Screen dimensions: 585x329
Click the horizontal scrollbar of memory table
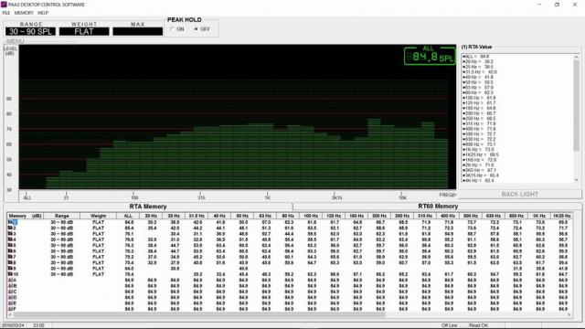[290, 314]
